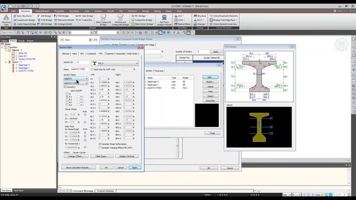The width and height of the screenshot is (356, 200).
Task: Click the Named Plane ribbon item
Action: (182, 24)
